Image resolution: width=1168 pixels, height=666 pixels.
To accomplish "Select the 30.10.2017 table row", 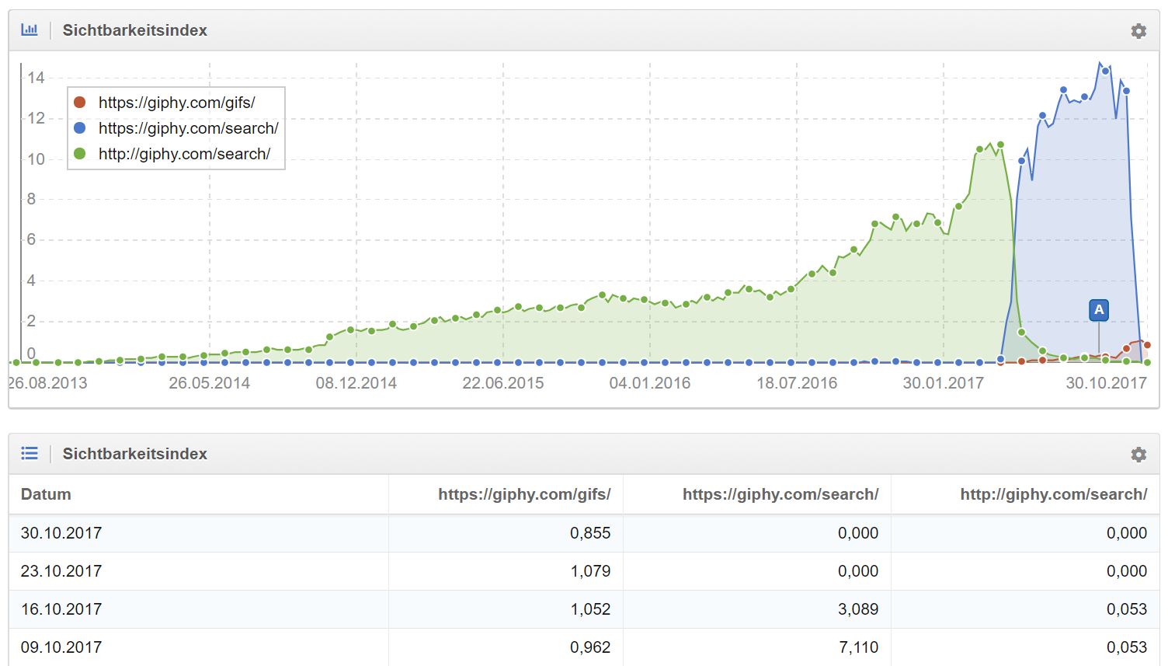I will coord(61,533).
